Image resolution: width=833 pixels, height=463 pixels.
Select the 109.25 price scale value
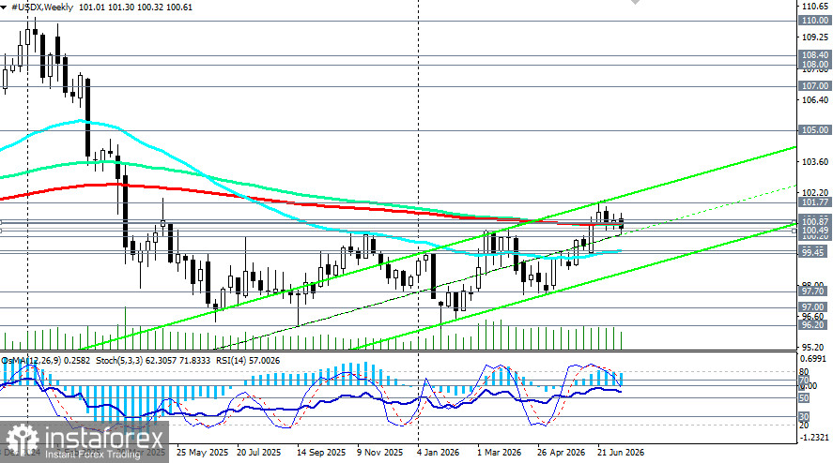pos(815,37)
